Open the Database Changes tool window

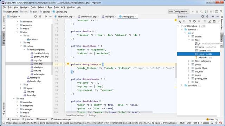point(61,119)
